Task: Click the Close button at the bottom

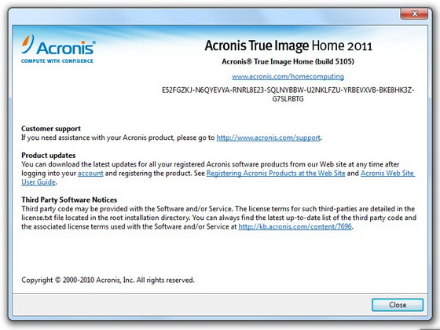Action: (x=398, y=305)
